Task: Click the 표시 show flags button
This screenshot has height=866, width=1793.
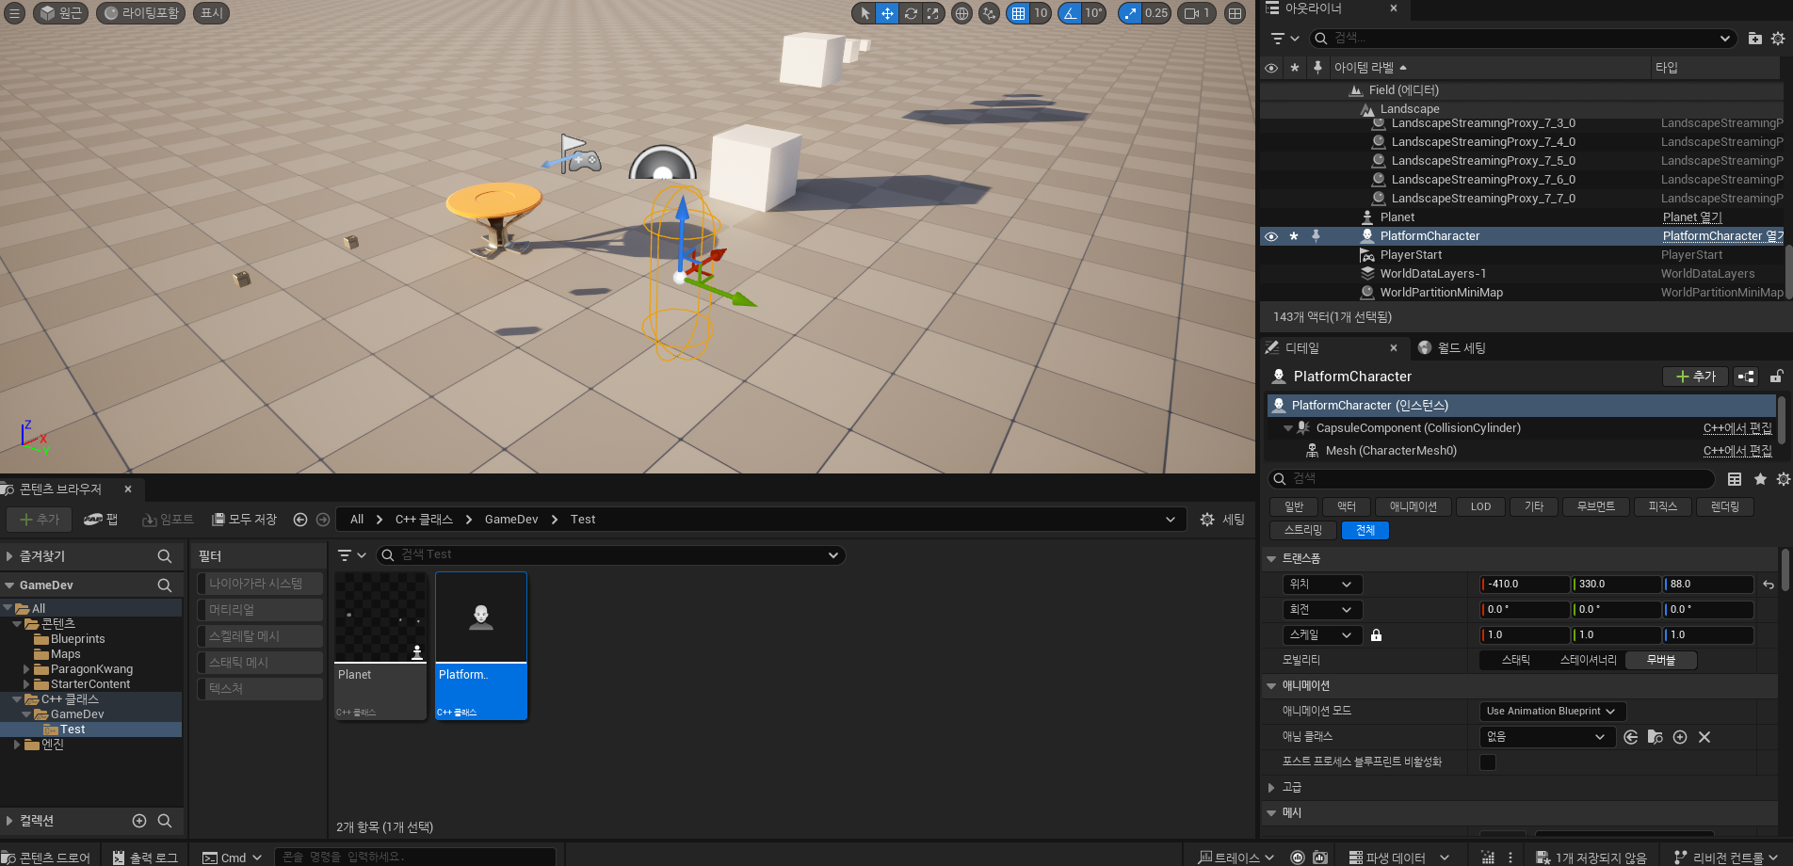Action: point(212,13)
